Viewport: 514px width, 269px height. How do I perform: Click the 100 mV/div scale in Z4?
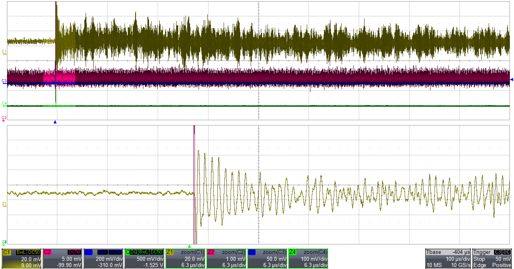[314, 259]
